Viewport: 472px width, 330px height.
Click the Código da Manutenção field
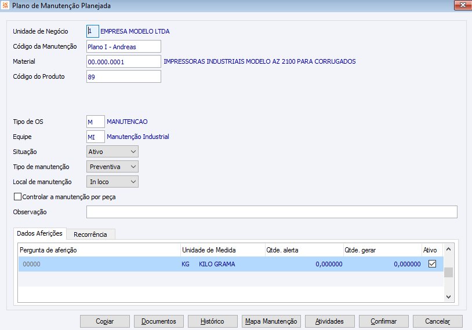(x=124, y=46)
